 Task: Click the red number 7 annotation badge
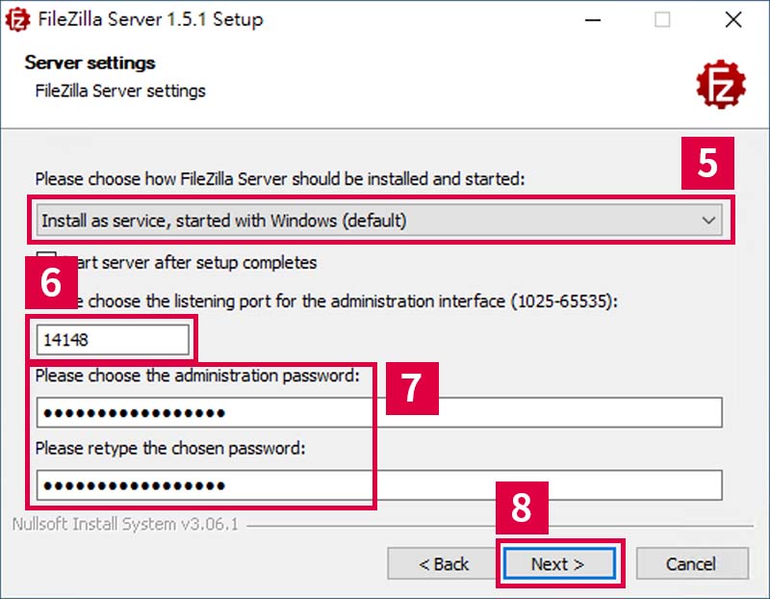click(412, 388)
